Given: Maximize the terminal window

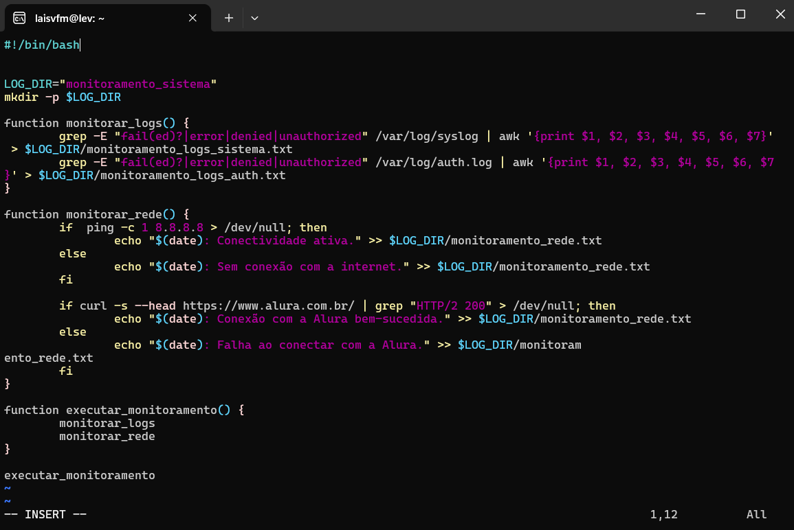Looking at the screenshot, I should pyautogui.click(x=740, y=14).
